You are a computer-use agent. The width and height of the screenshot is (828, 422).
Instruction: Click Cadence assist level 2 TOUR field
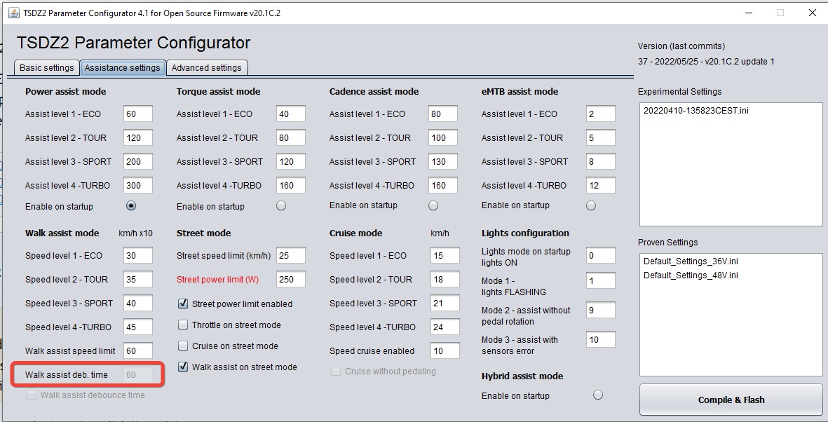(442, 138)
